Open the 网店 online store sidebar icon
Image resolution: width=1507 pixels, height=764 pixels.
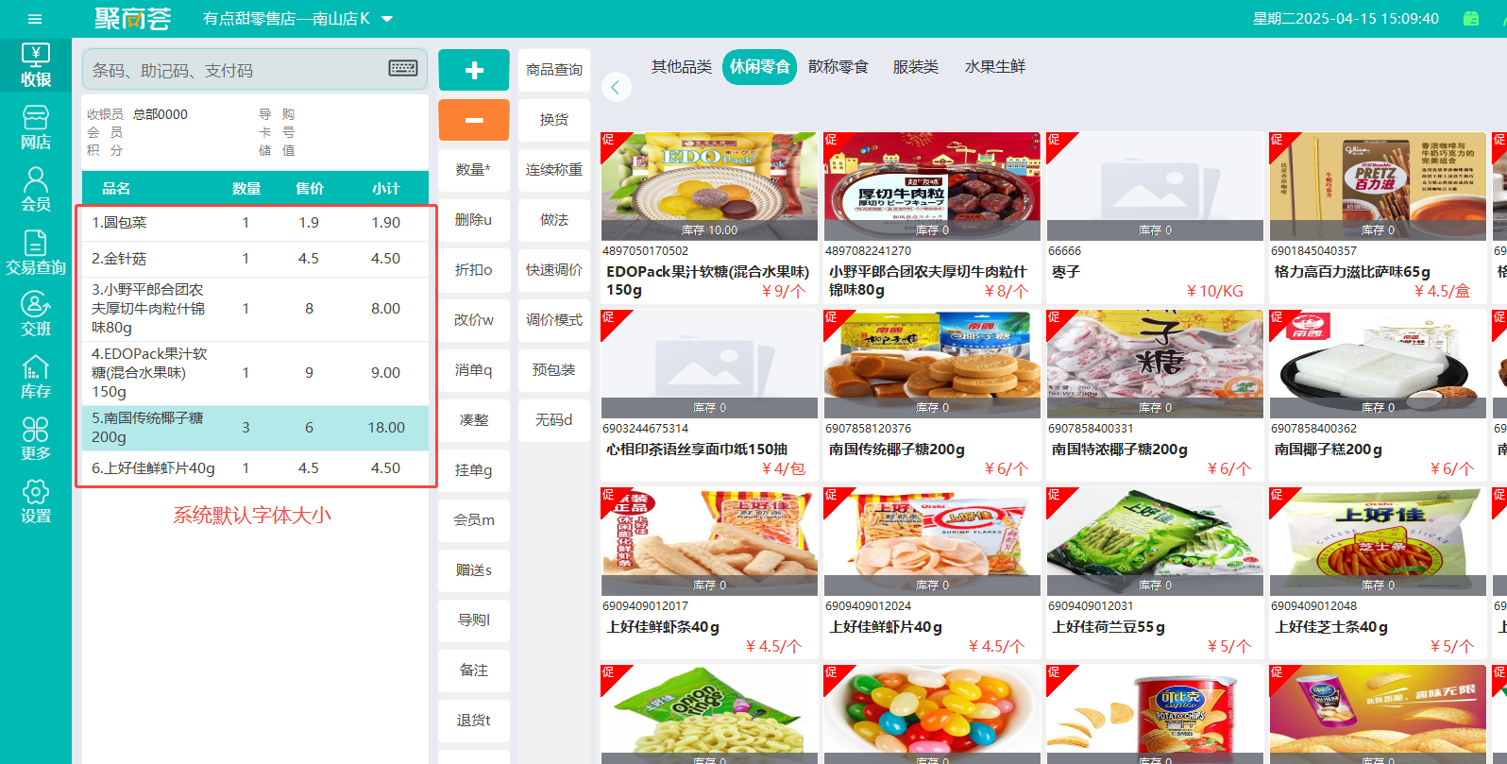pyautogui.click(x=36, y=127)
